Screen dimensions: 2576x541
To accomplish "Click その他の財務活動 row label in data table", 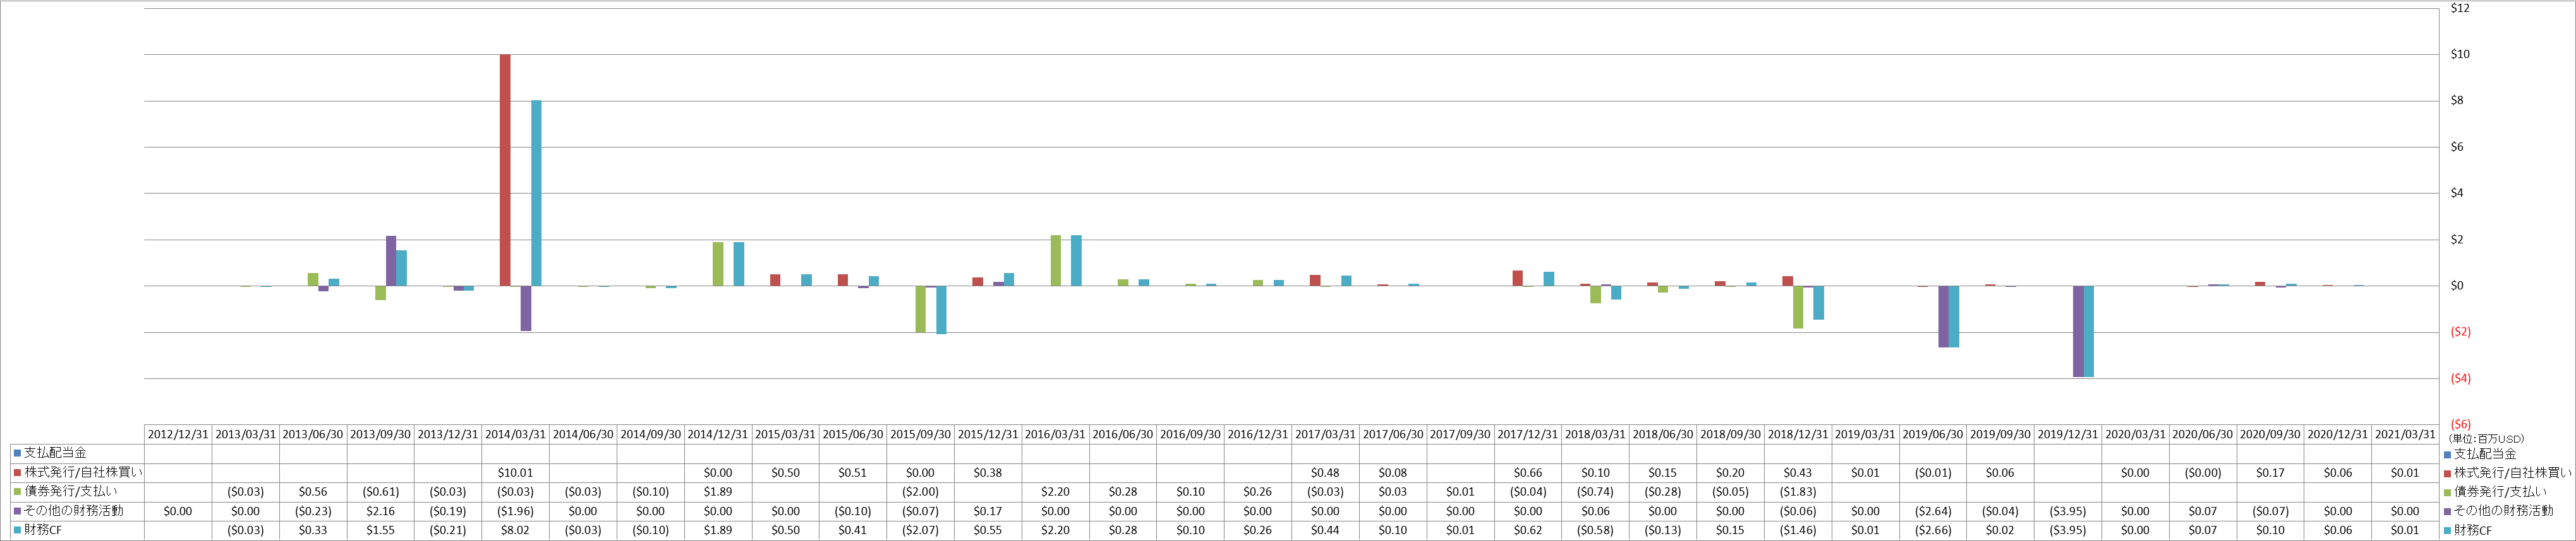I will coord(74,511).
